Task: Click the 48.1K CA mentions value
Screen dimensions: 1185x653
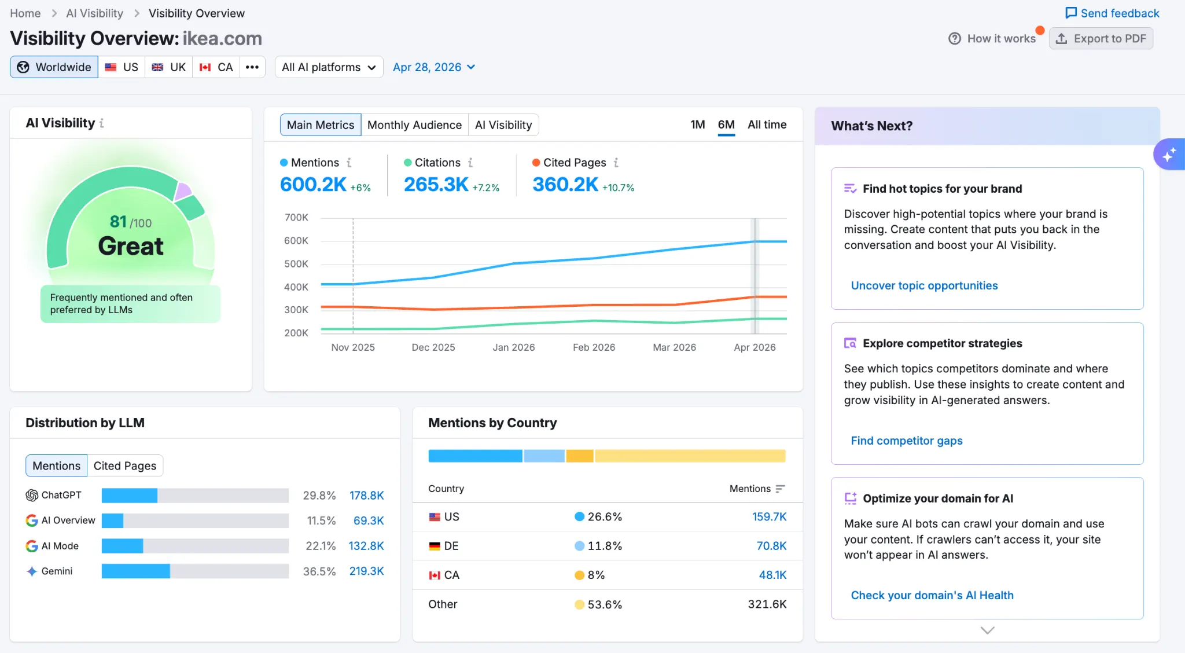Action: [772, 575]
